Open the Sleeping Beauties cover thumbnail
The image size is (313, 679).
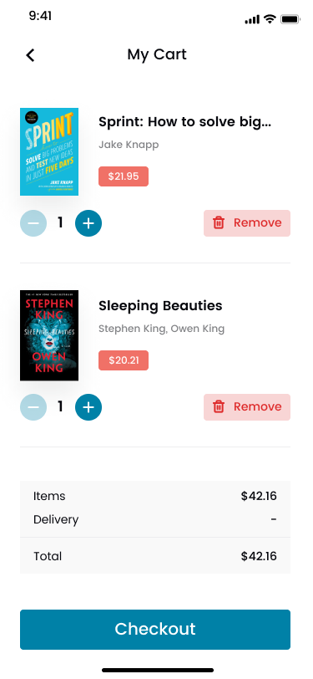49,335
